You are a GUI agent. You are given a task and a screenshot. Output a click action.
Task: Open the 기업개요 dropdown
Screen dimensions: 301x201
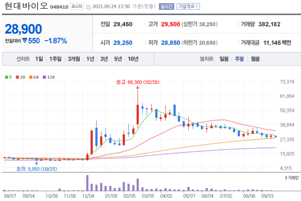(188, 7)
